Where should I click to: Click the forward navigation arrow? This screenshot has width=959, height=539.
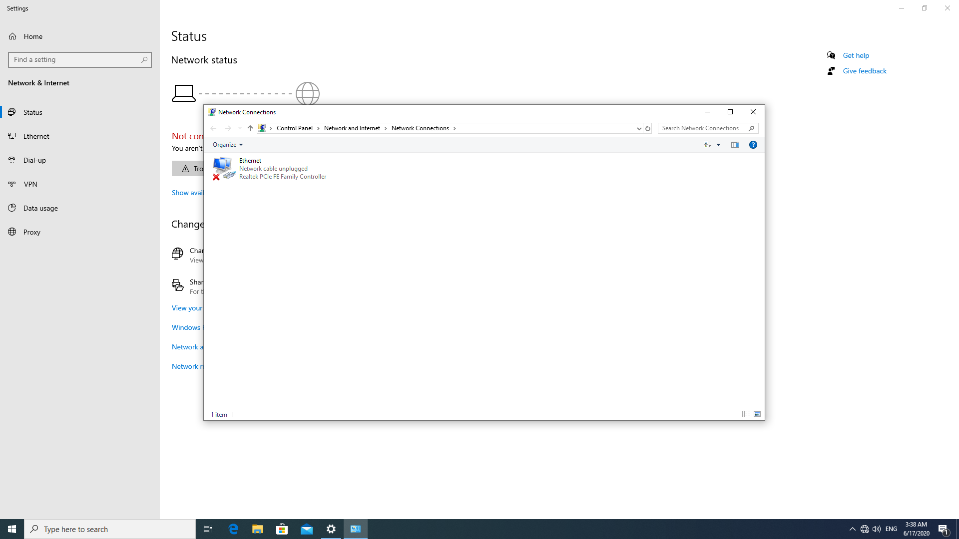click(228, 128)
